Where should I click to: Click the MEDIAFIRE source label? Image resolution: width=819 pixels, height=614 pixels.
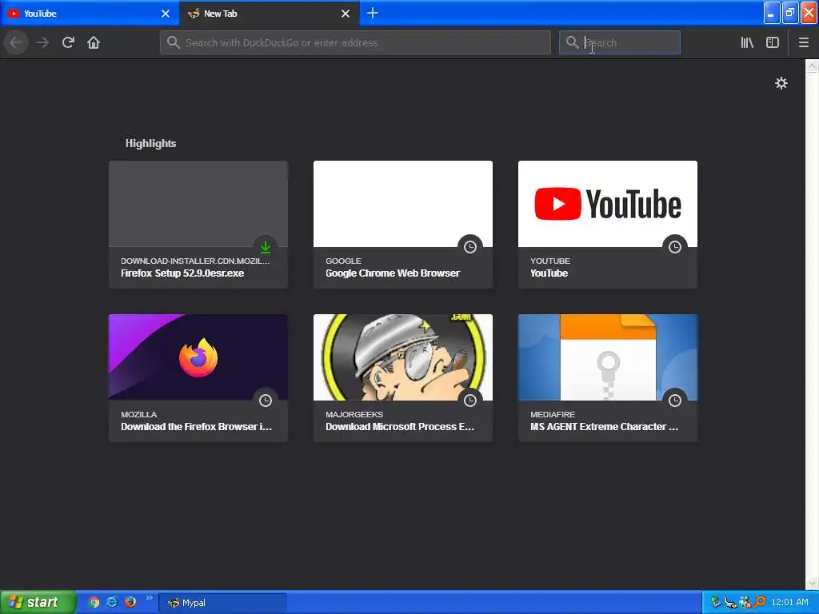[553, 414]
